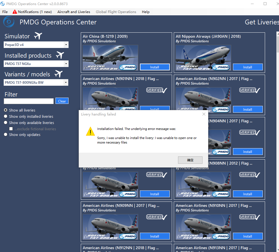The height and width of the screenshot is (252, 279).
Task: Close the Livery handling failed dialog
Action: pos(204,114)
